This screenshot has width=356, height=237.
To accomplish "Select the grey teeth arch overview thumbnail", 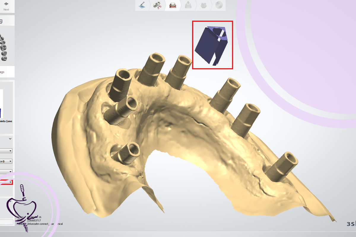I will [x=3, y=47].
